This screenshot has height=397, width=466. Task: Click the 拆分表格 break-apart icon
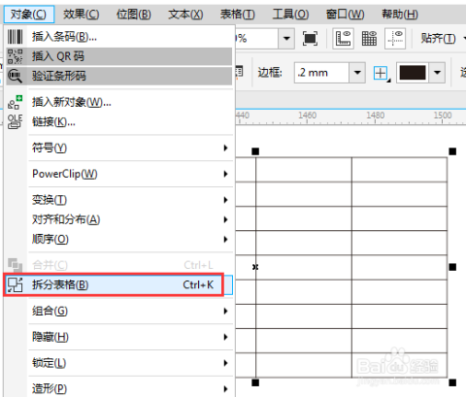pyautogui.click(x=15, y=284)
